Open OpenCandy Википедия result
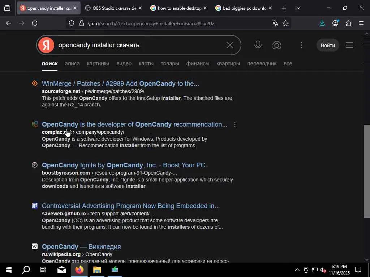 point(81,247)
